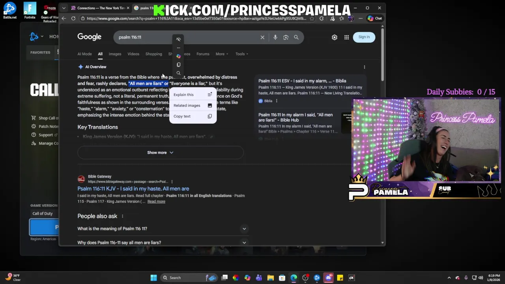Click 'Shop Call of Duty' in Battle.net window

tap(45, 118)
